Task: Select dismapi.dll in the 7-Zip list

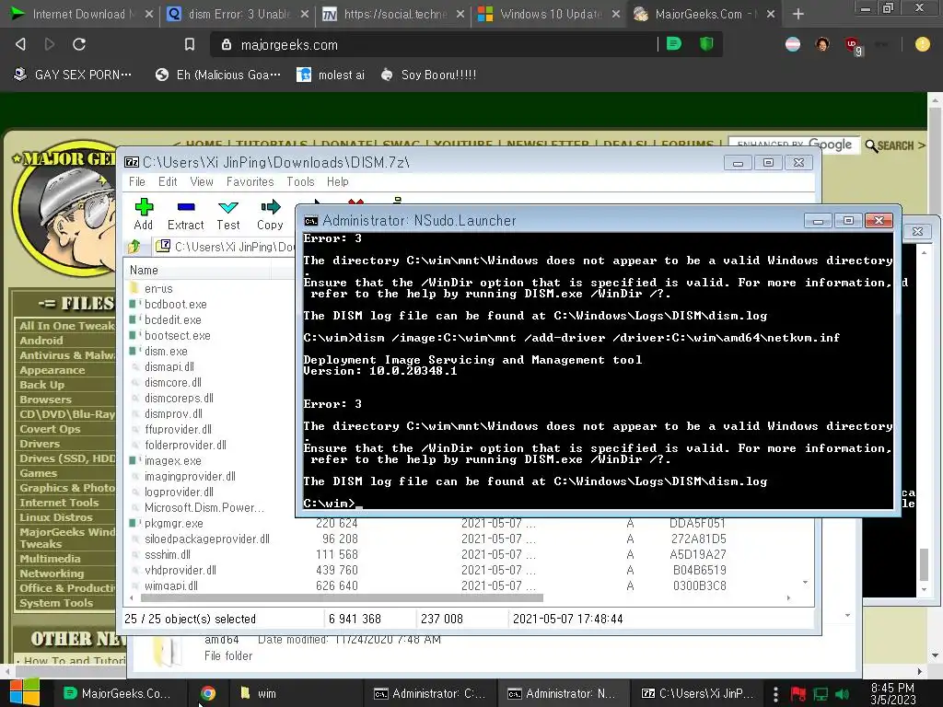Action: pos(169,366)
